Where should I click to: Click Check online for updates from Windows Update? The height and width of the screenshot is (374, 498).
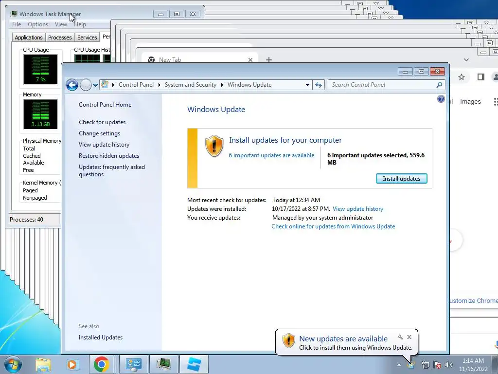click(x=333, y=226)
